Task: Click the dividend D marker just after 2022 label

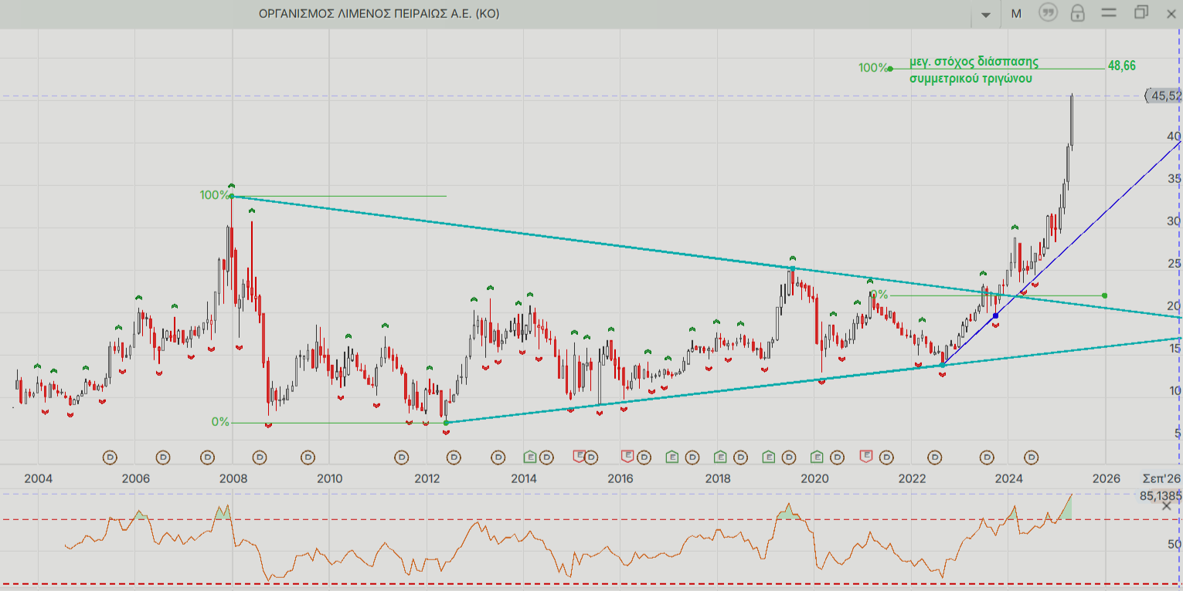Action: coord(934,458)
